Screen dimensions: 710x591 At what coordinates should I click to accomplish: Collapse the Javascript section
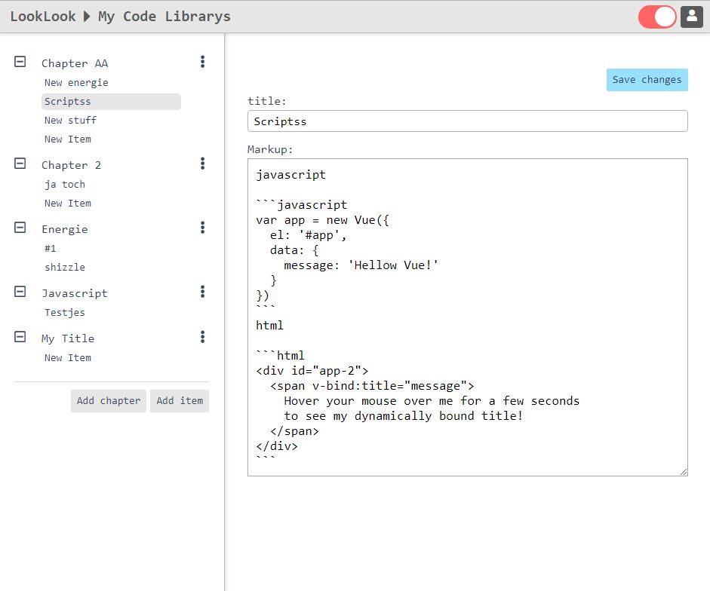pyautogui.click(x=20, y=292)
